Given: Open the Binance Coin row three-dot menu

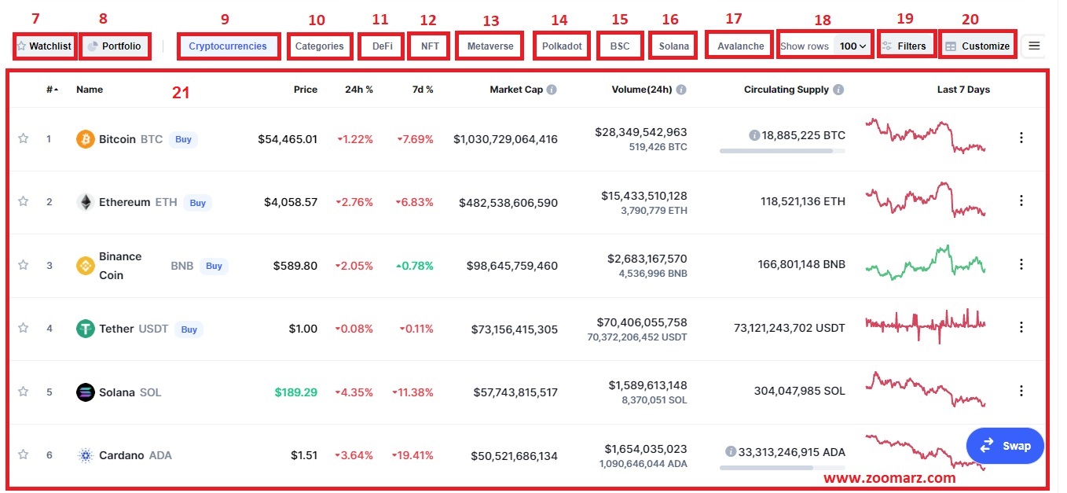Looking at the screenshot, I should point(1021,264).
